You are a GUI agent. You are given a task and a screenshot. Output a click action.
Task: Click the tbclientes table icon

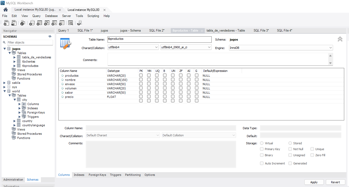coord(19,62)
